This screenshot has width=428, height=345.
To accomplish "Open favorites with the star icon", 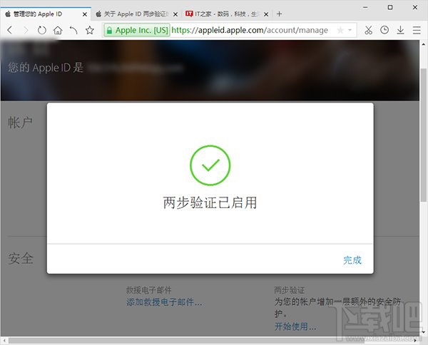I will tap(90, 30).
